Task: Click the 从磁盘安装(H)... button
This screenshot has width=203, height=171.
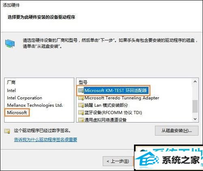Action: tap(177, 131)
